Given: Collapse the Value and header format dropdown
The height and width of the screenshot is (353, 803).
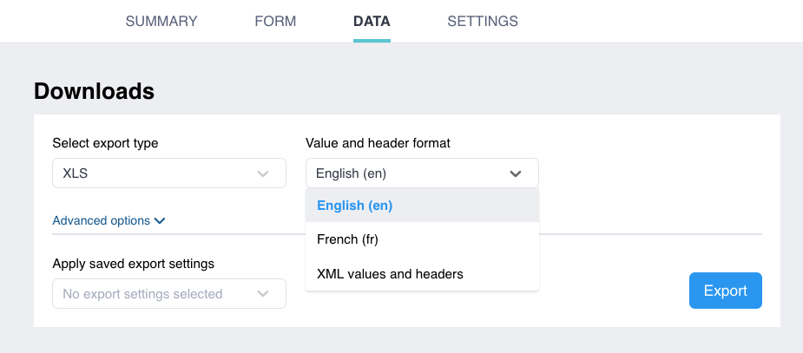Looking at the screenshot, I should click(421, 173).
